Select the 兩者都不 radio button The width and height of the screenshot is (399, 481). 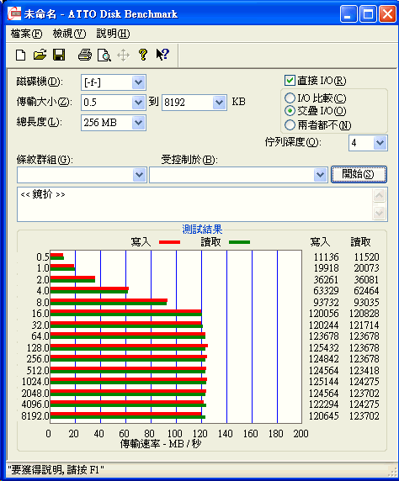click(x=290, y=124)
